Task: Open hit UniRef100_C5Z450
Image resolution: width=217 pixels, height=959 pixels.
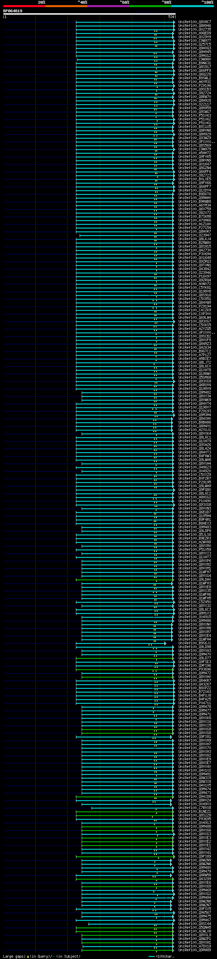Action: tap(195, 602)
